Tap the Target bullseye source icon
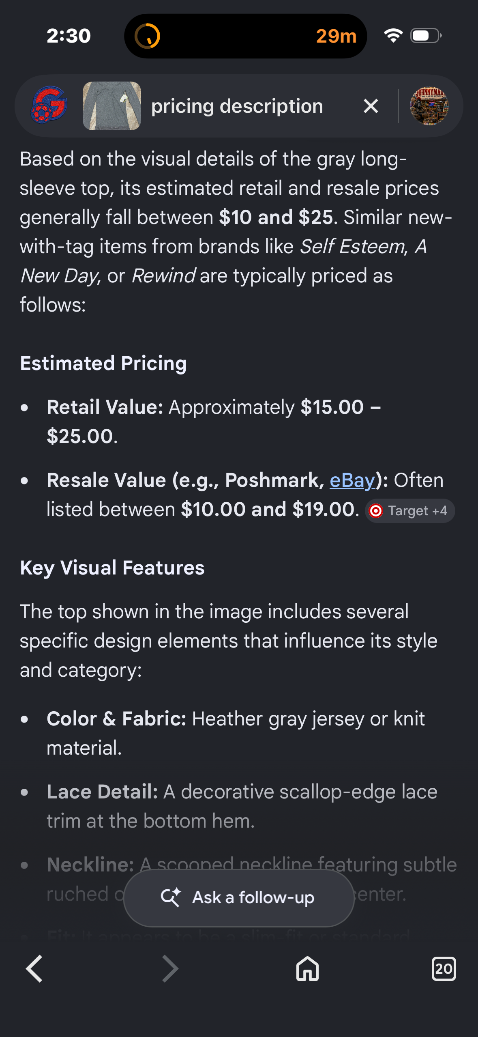This screenshot has width=478, height=1037. click(376, 511)
